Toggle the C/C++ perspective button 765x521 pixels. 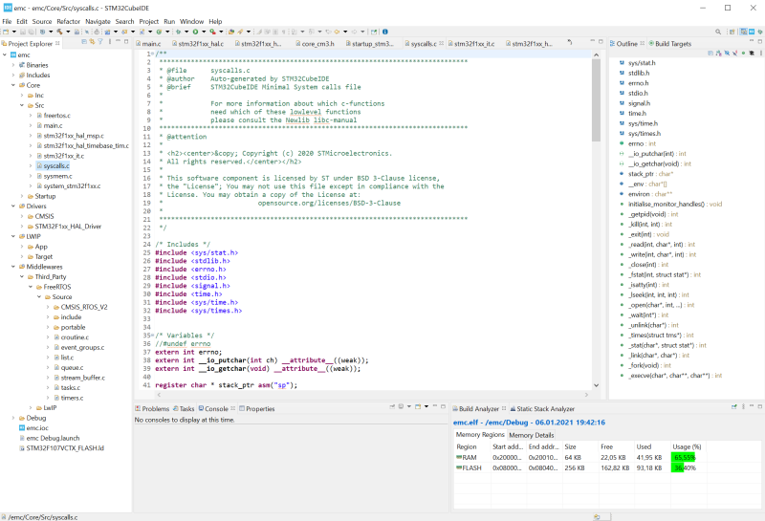pyautogui.click(x=741, y=32)
